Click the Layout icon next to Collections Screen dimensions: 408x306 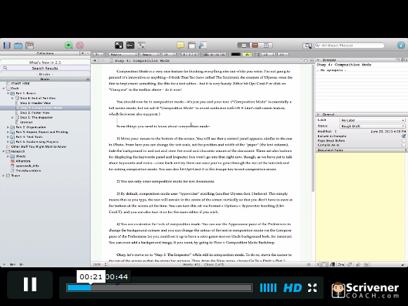point(30,45)
